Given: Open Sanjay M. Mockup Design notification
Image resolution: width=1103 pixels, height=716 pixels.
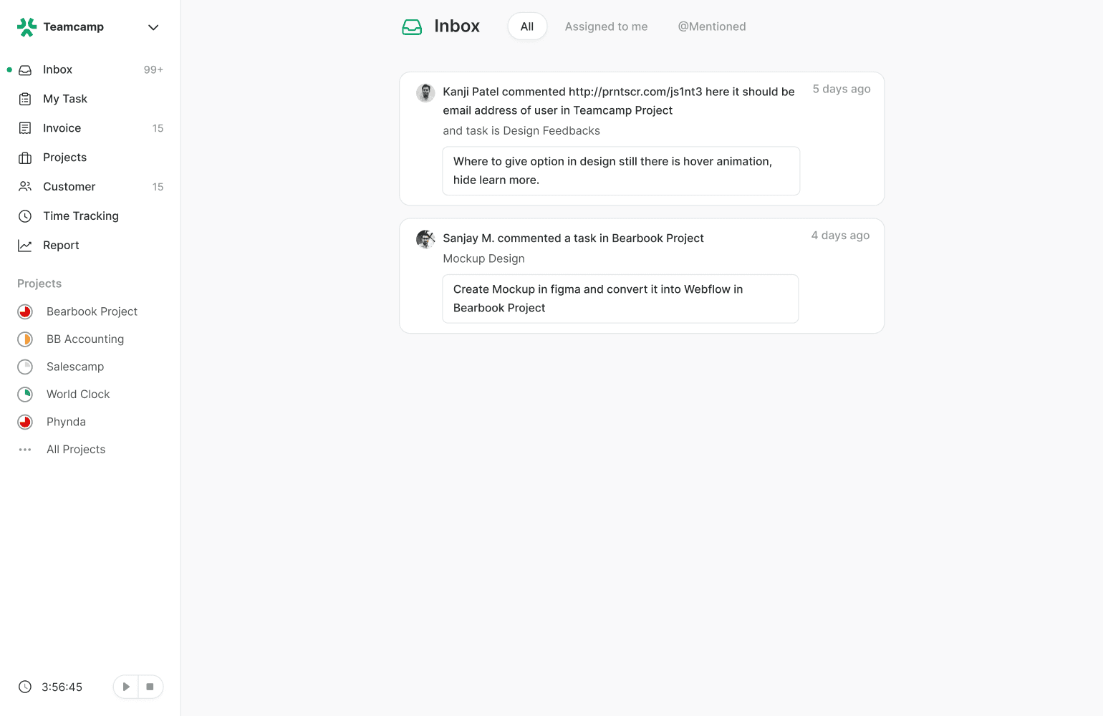Looking at the screenshot, I should pos(641,276).
